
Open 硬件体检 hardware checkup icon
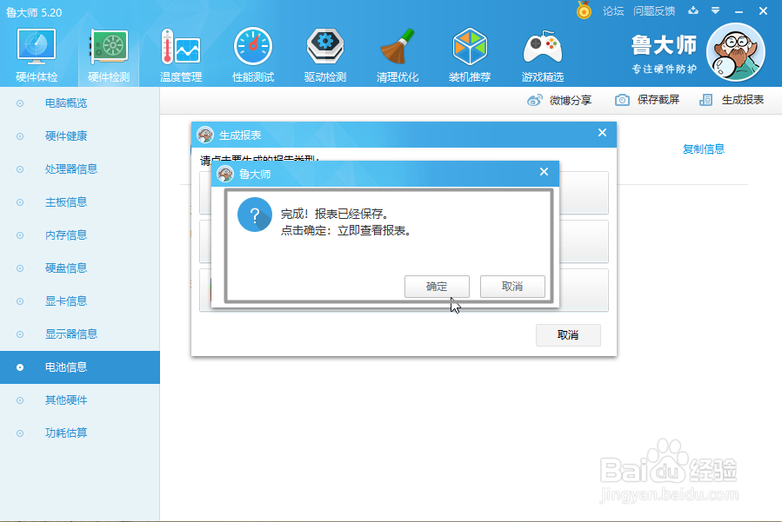pyautogui.click(x=37, y=47)
